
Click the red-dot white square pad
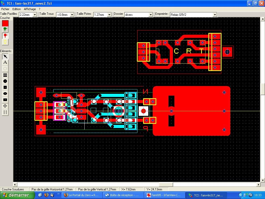coord(143,111)
